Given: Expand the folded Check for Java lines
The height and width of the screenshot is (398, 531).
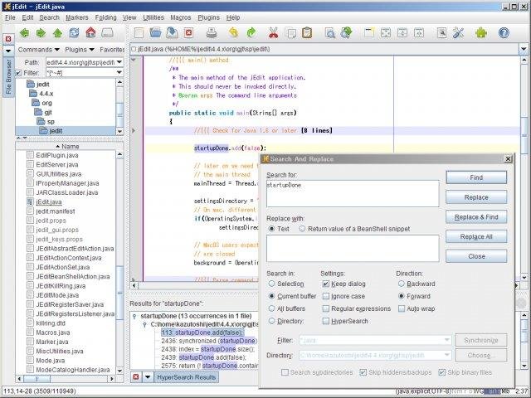Looking at the screenshot, I should coord(134,131).
